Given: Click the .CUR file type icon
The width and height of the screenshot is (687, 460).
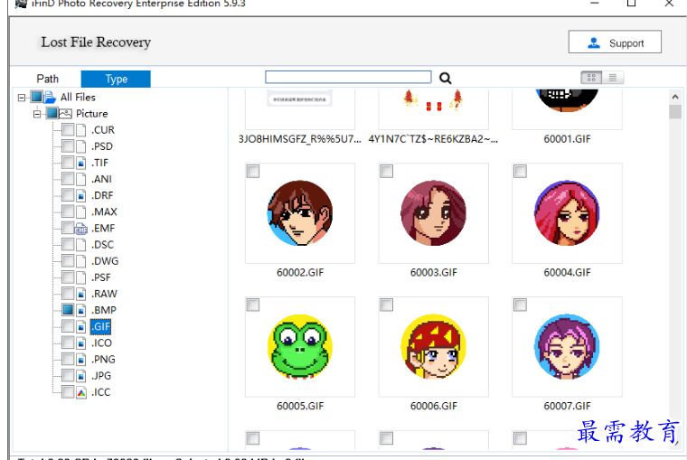Looking at the screenshot, I should 81,129.
